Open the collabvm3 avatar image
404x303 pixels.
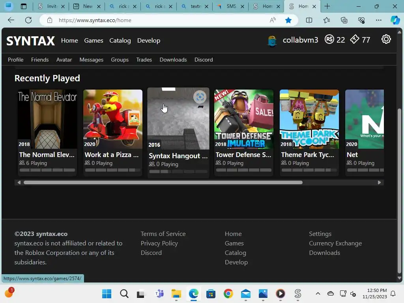272,41
